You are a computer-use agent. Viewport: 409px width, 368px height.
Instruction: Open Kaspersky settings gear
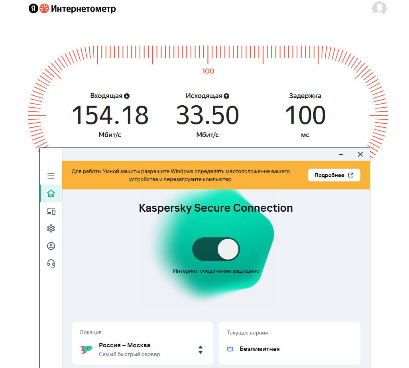51,228
